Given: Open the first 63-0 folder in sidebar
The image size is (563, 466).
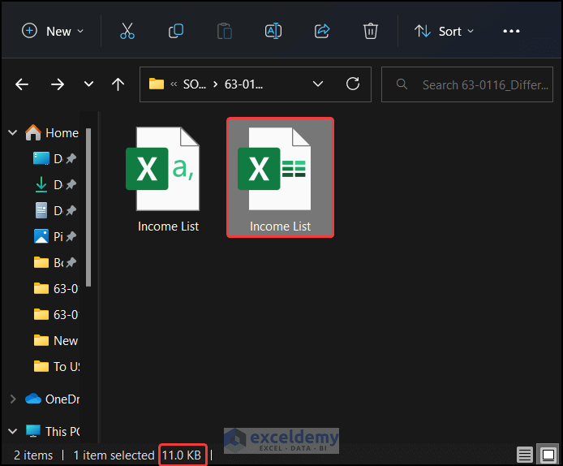Looking at the screenshot, I should [55, 288].
